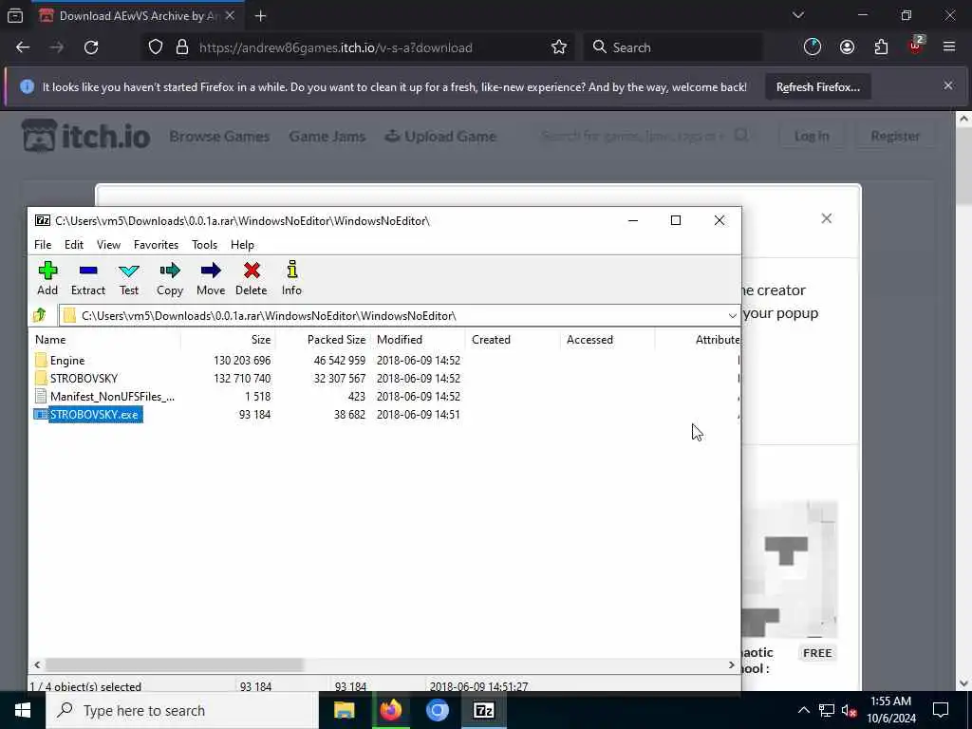972x729 pixels.
Task: Open the 7-Zip View menu
Action: tap(108, 245)
